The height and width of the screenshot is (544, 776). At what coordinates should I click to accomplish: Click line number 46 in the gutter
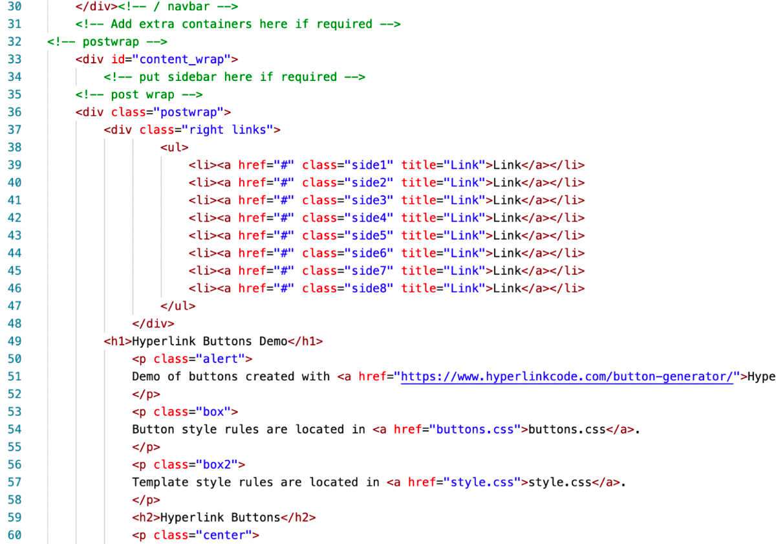click(x=16, y=288)
